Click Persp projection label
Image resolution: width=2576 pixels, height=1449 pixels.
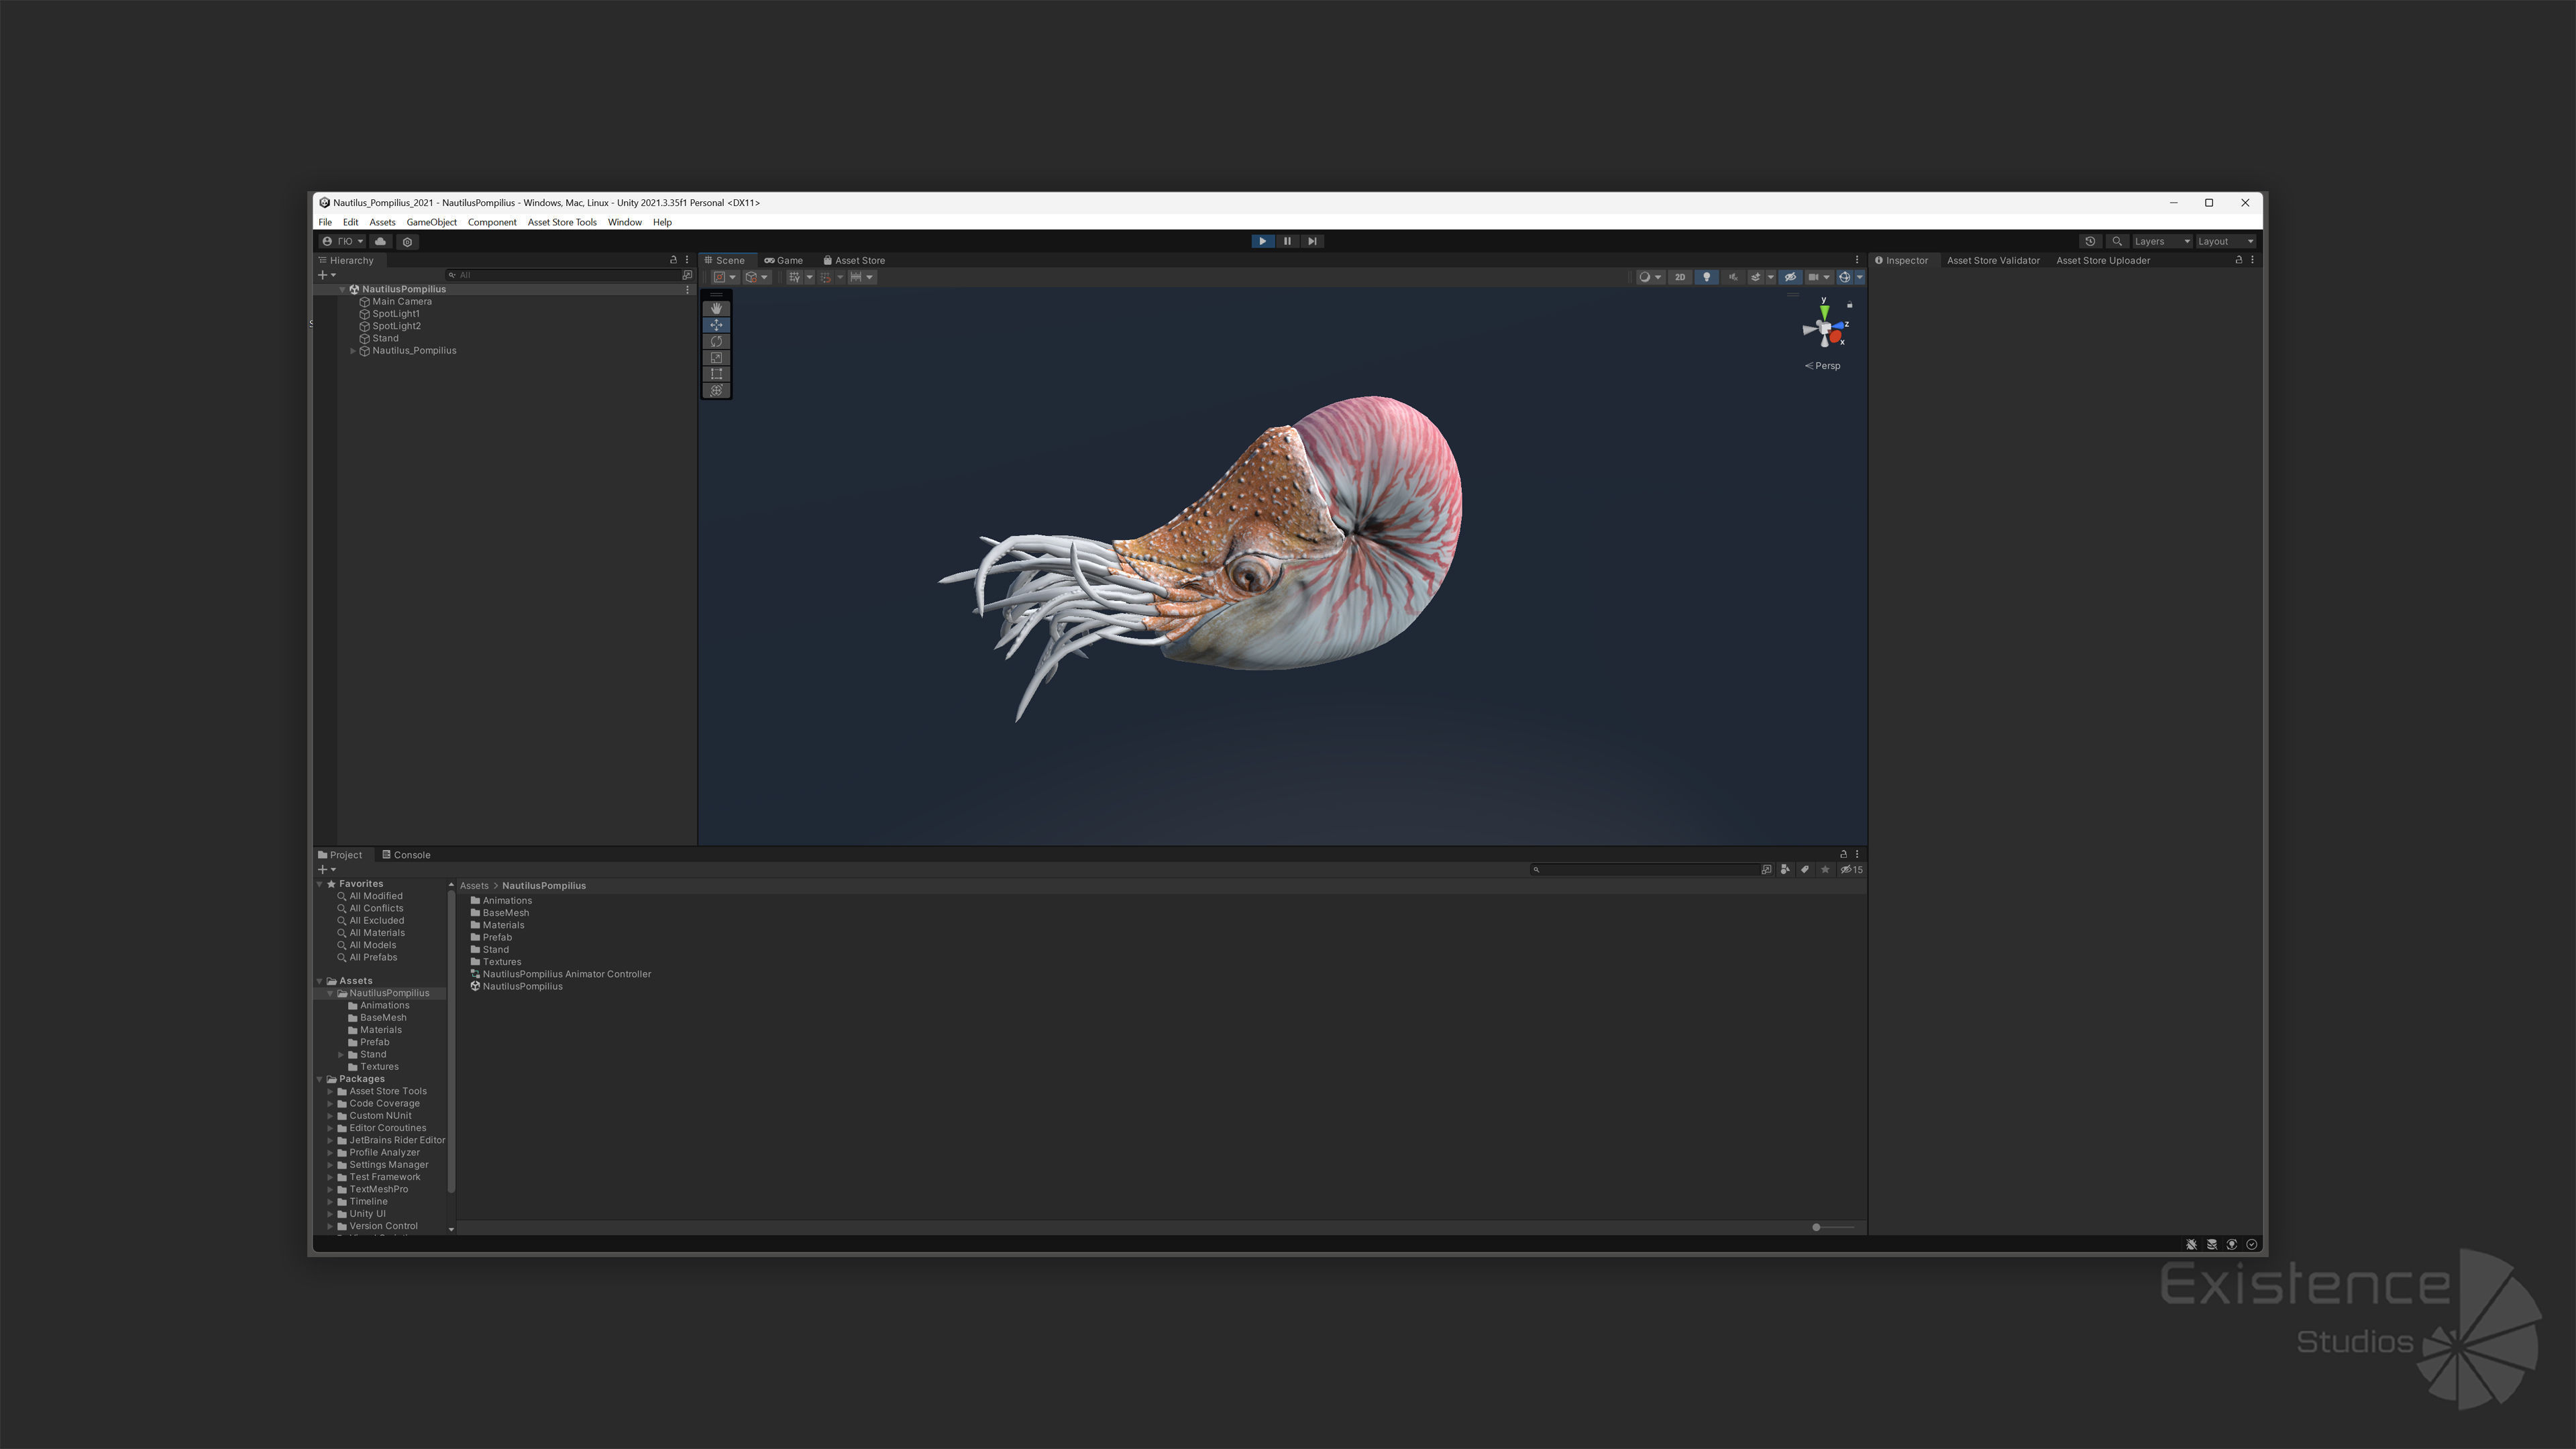[1822, 366]
